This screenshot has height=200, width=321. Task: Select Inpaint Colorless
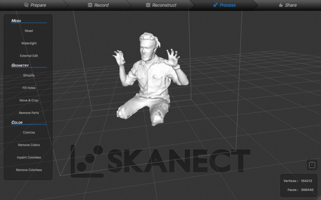tap(29, 158)
